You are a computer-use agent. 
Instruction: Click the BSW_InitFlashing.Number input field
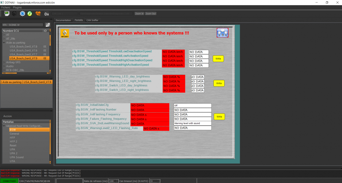pyautogui.click(x=192, y=110)
